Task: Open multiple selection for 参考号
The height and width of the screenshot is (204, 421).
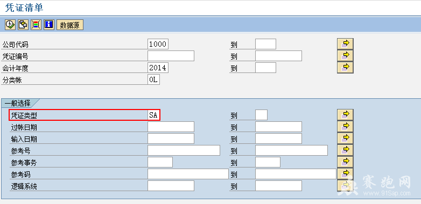Action: [x=345, y=150]
